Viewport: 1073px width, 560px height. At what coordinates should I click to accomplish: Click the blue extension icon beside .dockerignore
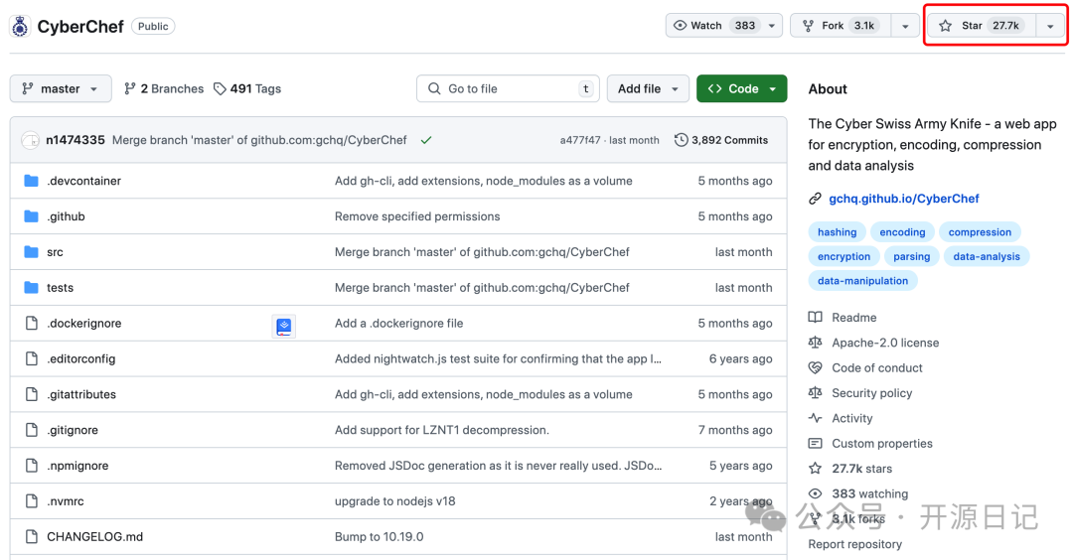(x=284, y=327)
